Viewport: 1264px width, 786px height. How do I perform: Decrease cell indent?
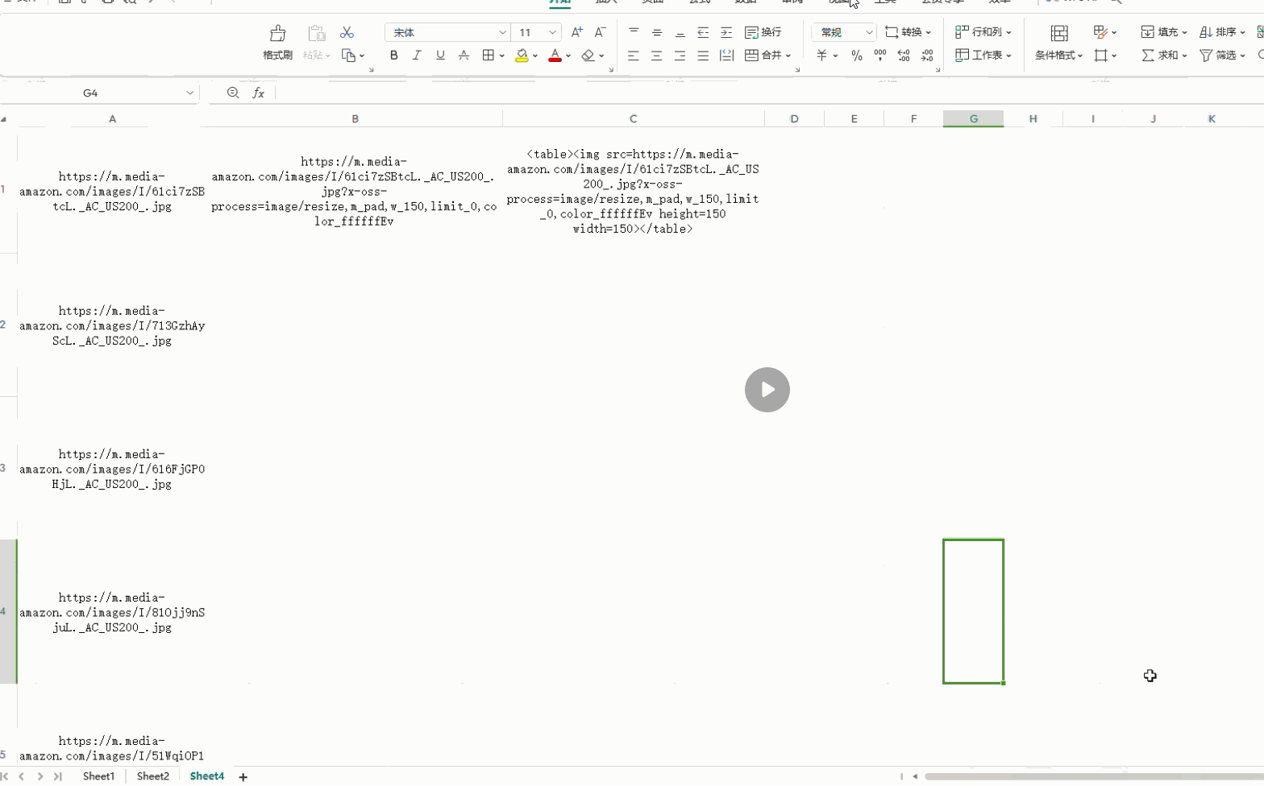click(703, 32)
